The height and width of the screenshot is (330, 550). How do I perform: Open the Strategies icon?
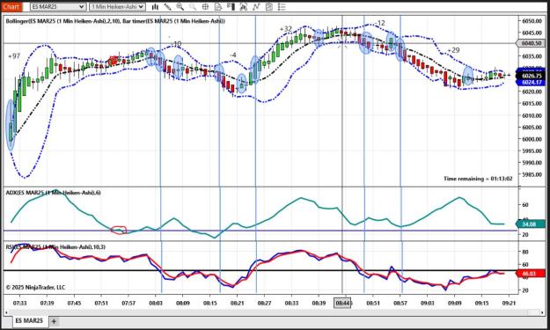click(256, 7)
